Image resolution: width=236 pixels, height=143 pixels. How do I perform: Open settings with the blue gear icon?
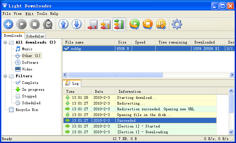[x=177, y=24]
